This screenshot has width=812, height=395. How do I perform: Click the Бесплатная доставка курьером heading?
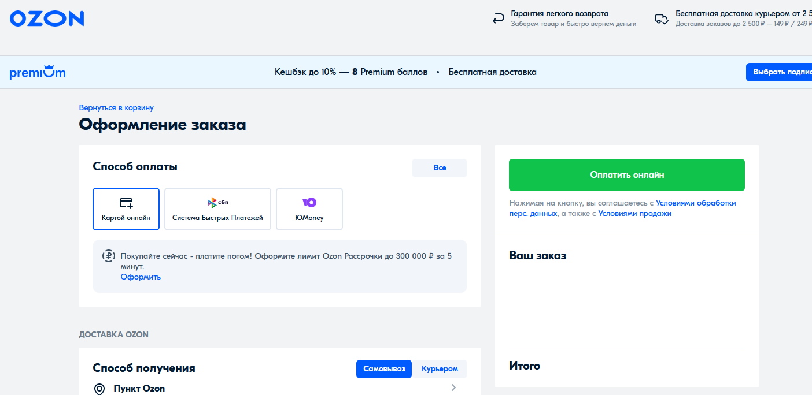[744, 14]
